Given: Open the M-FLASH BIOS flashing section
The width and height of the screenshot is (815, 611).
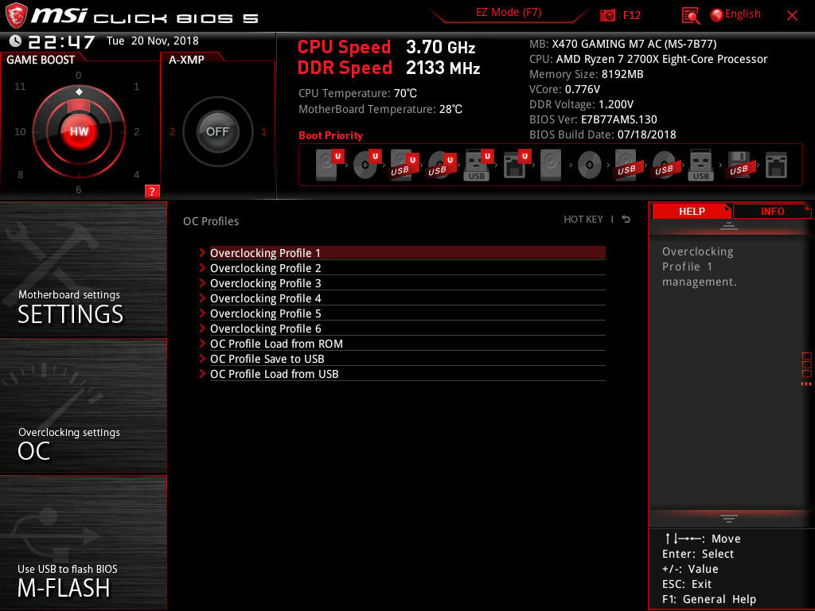Looking at the screenshot, I should (x=83, y=543).
